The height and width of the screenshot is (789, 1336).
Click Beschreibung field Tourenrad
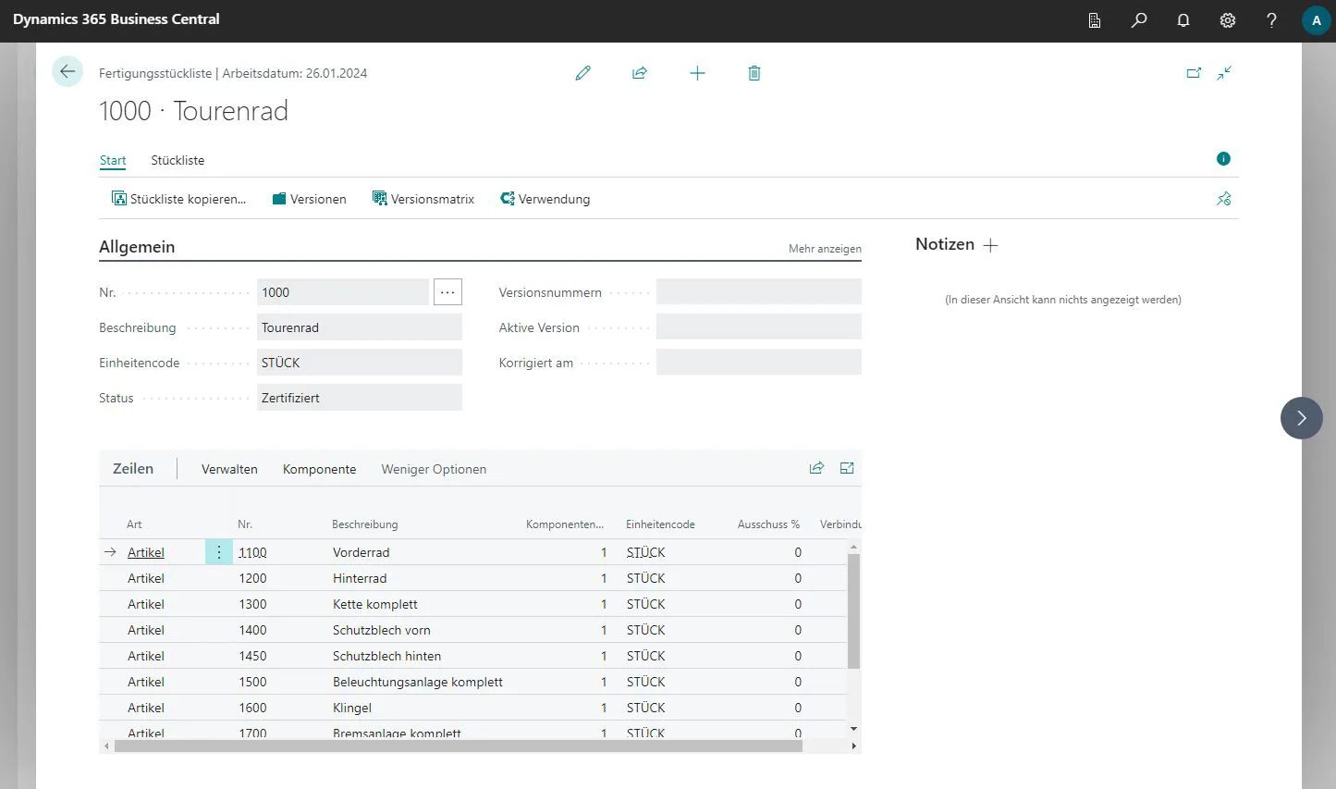pos(360,327)
